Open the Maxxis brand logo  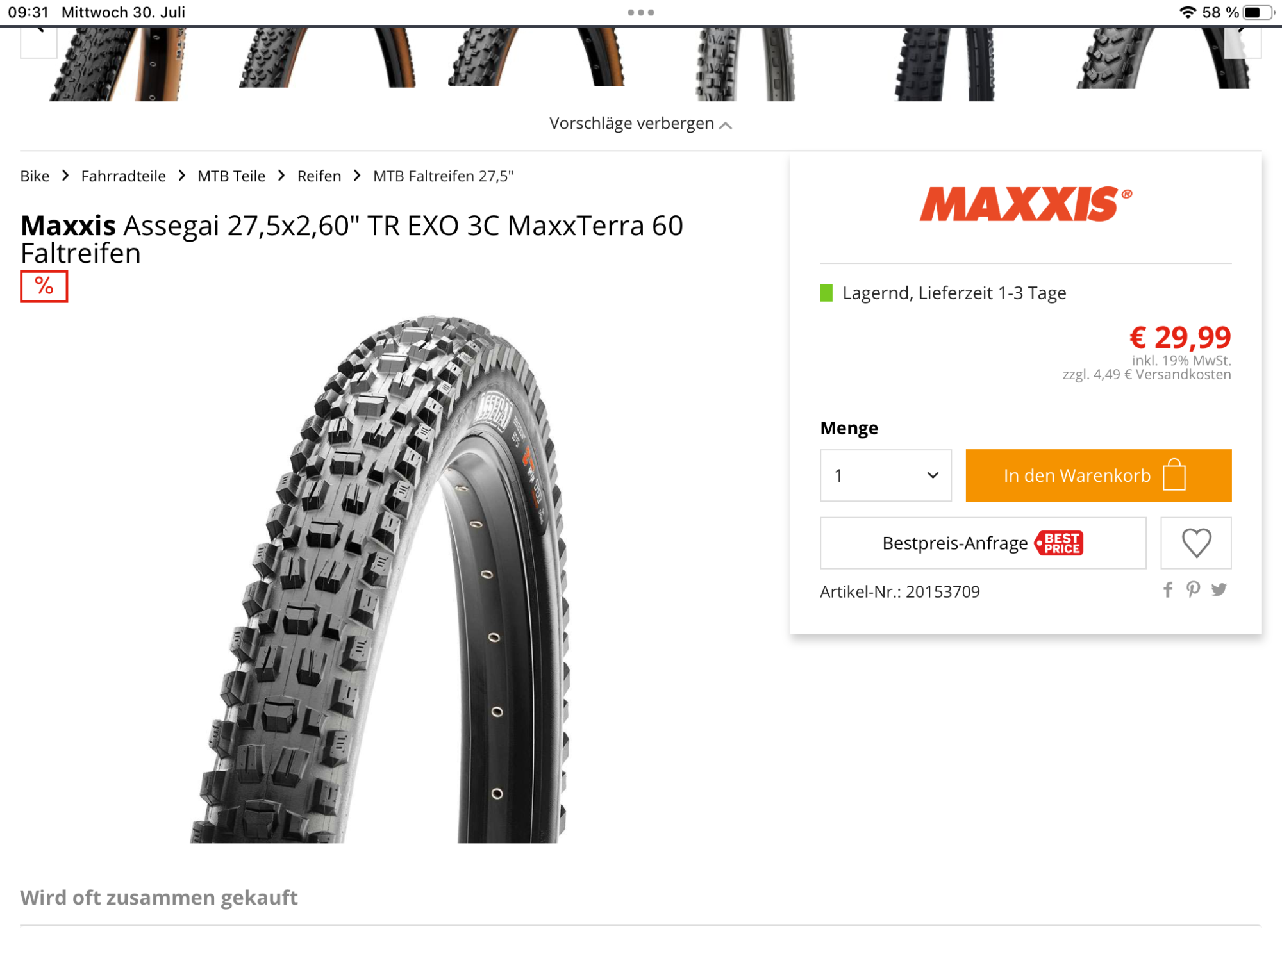(x=1026, y=204)
